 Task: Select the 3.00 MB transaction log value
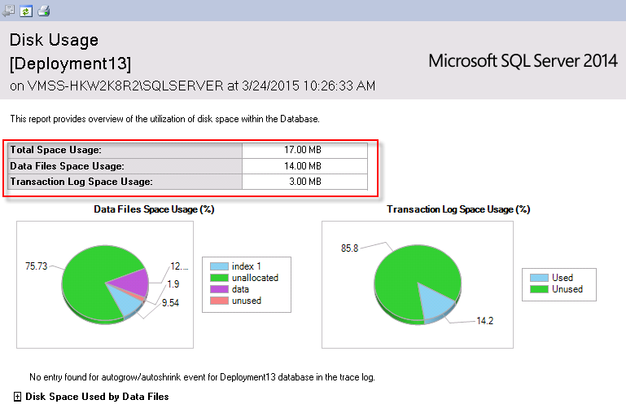pyautogui.click(x=305, y=182)
